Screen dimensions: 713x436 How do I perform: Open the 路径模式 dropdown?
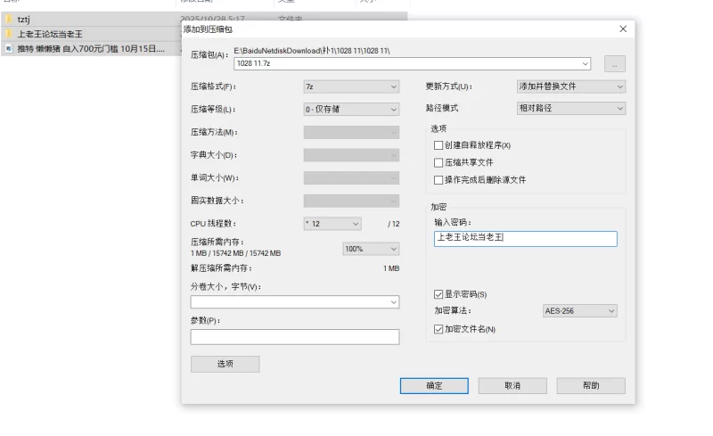(571, 108)
